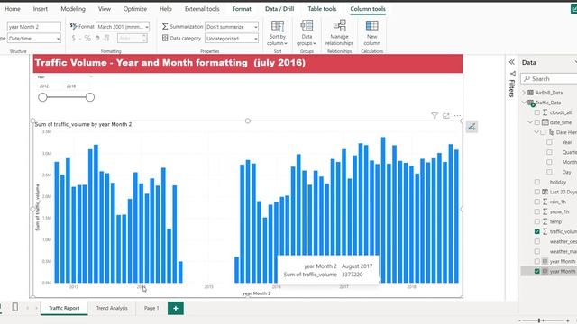Open the Data groups icon button
The height and width of the screenshot is (324, 577).
tap(307, 26)
